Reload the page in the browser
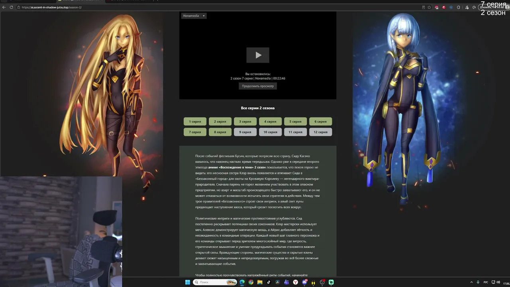Image resolution: width=510 pixels, height=287 pixels. coord(11,7)
